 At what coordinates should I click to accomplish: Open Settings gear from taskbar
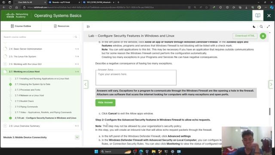172,152
